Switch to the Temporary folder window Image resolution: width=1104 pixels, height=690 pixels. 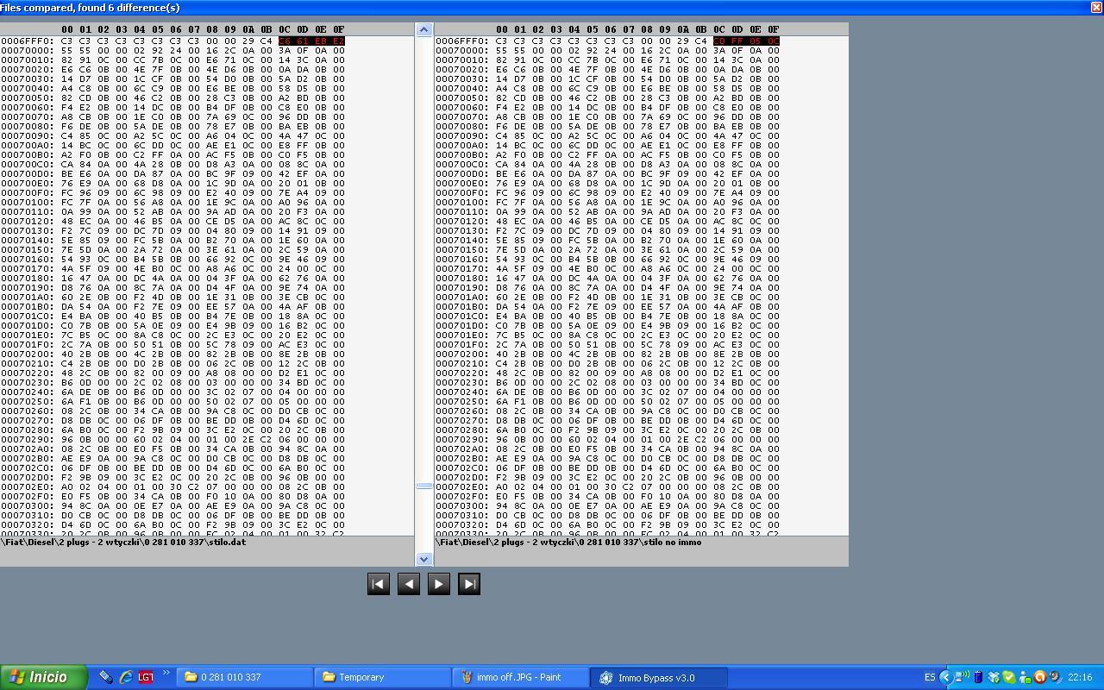(383, 677)
